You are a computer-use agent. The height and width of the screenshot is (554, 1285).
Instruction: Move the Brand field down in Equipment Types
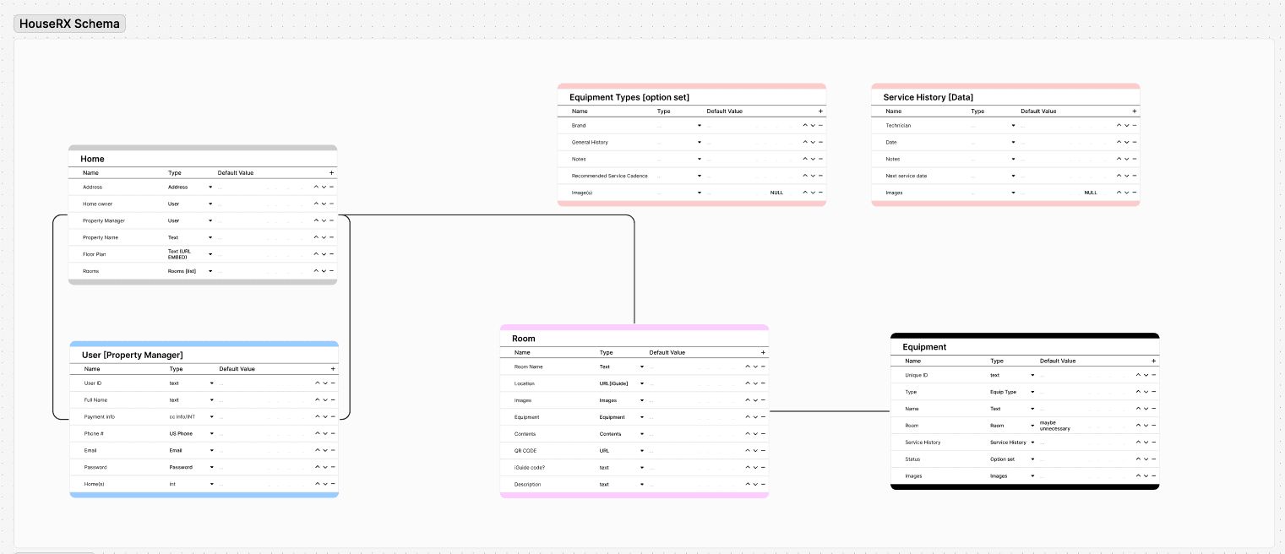point(812,125)
